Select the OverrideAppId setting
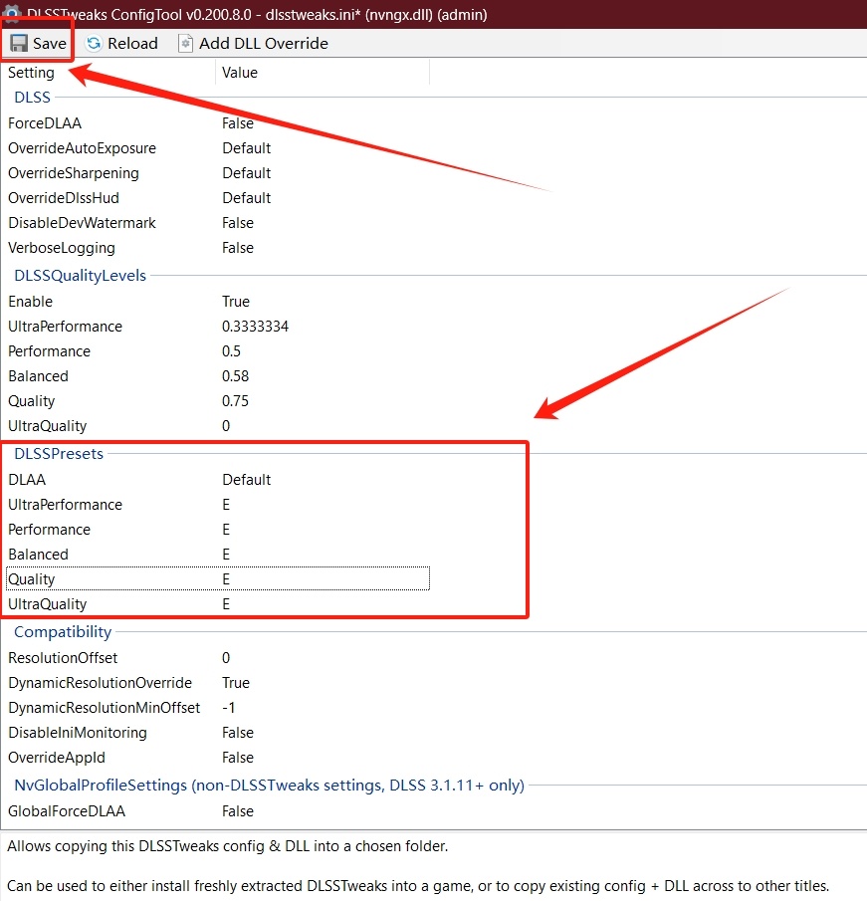Image resolution: width=867 pixels, height=901 pixels. tap(57, 758)
